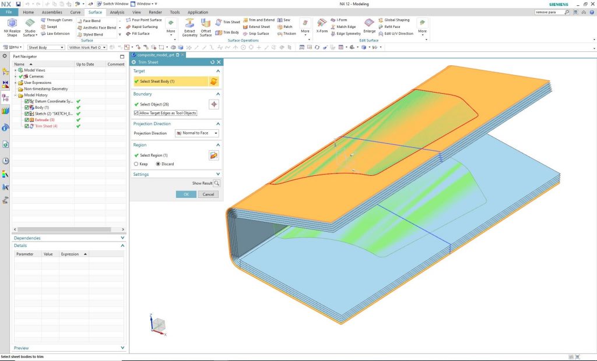Cancel the Trim Sheet dialog
This screenshot has width=597, height=361.
point(208,194)
